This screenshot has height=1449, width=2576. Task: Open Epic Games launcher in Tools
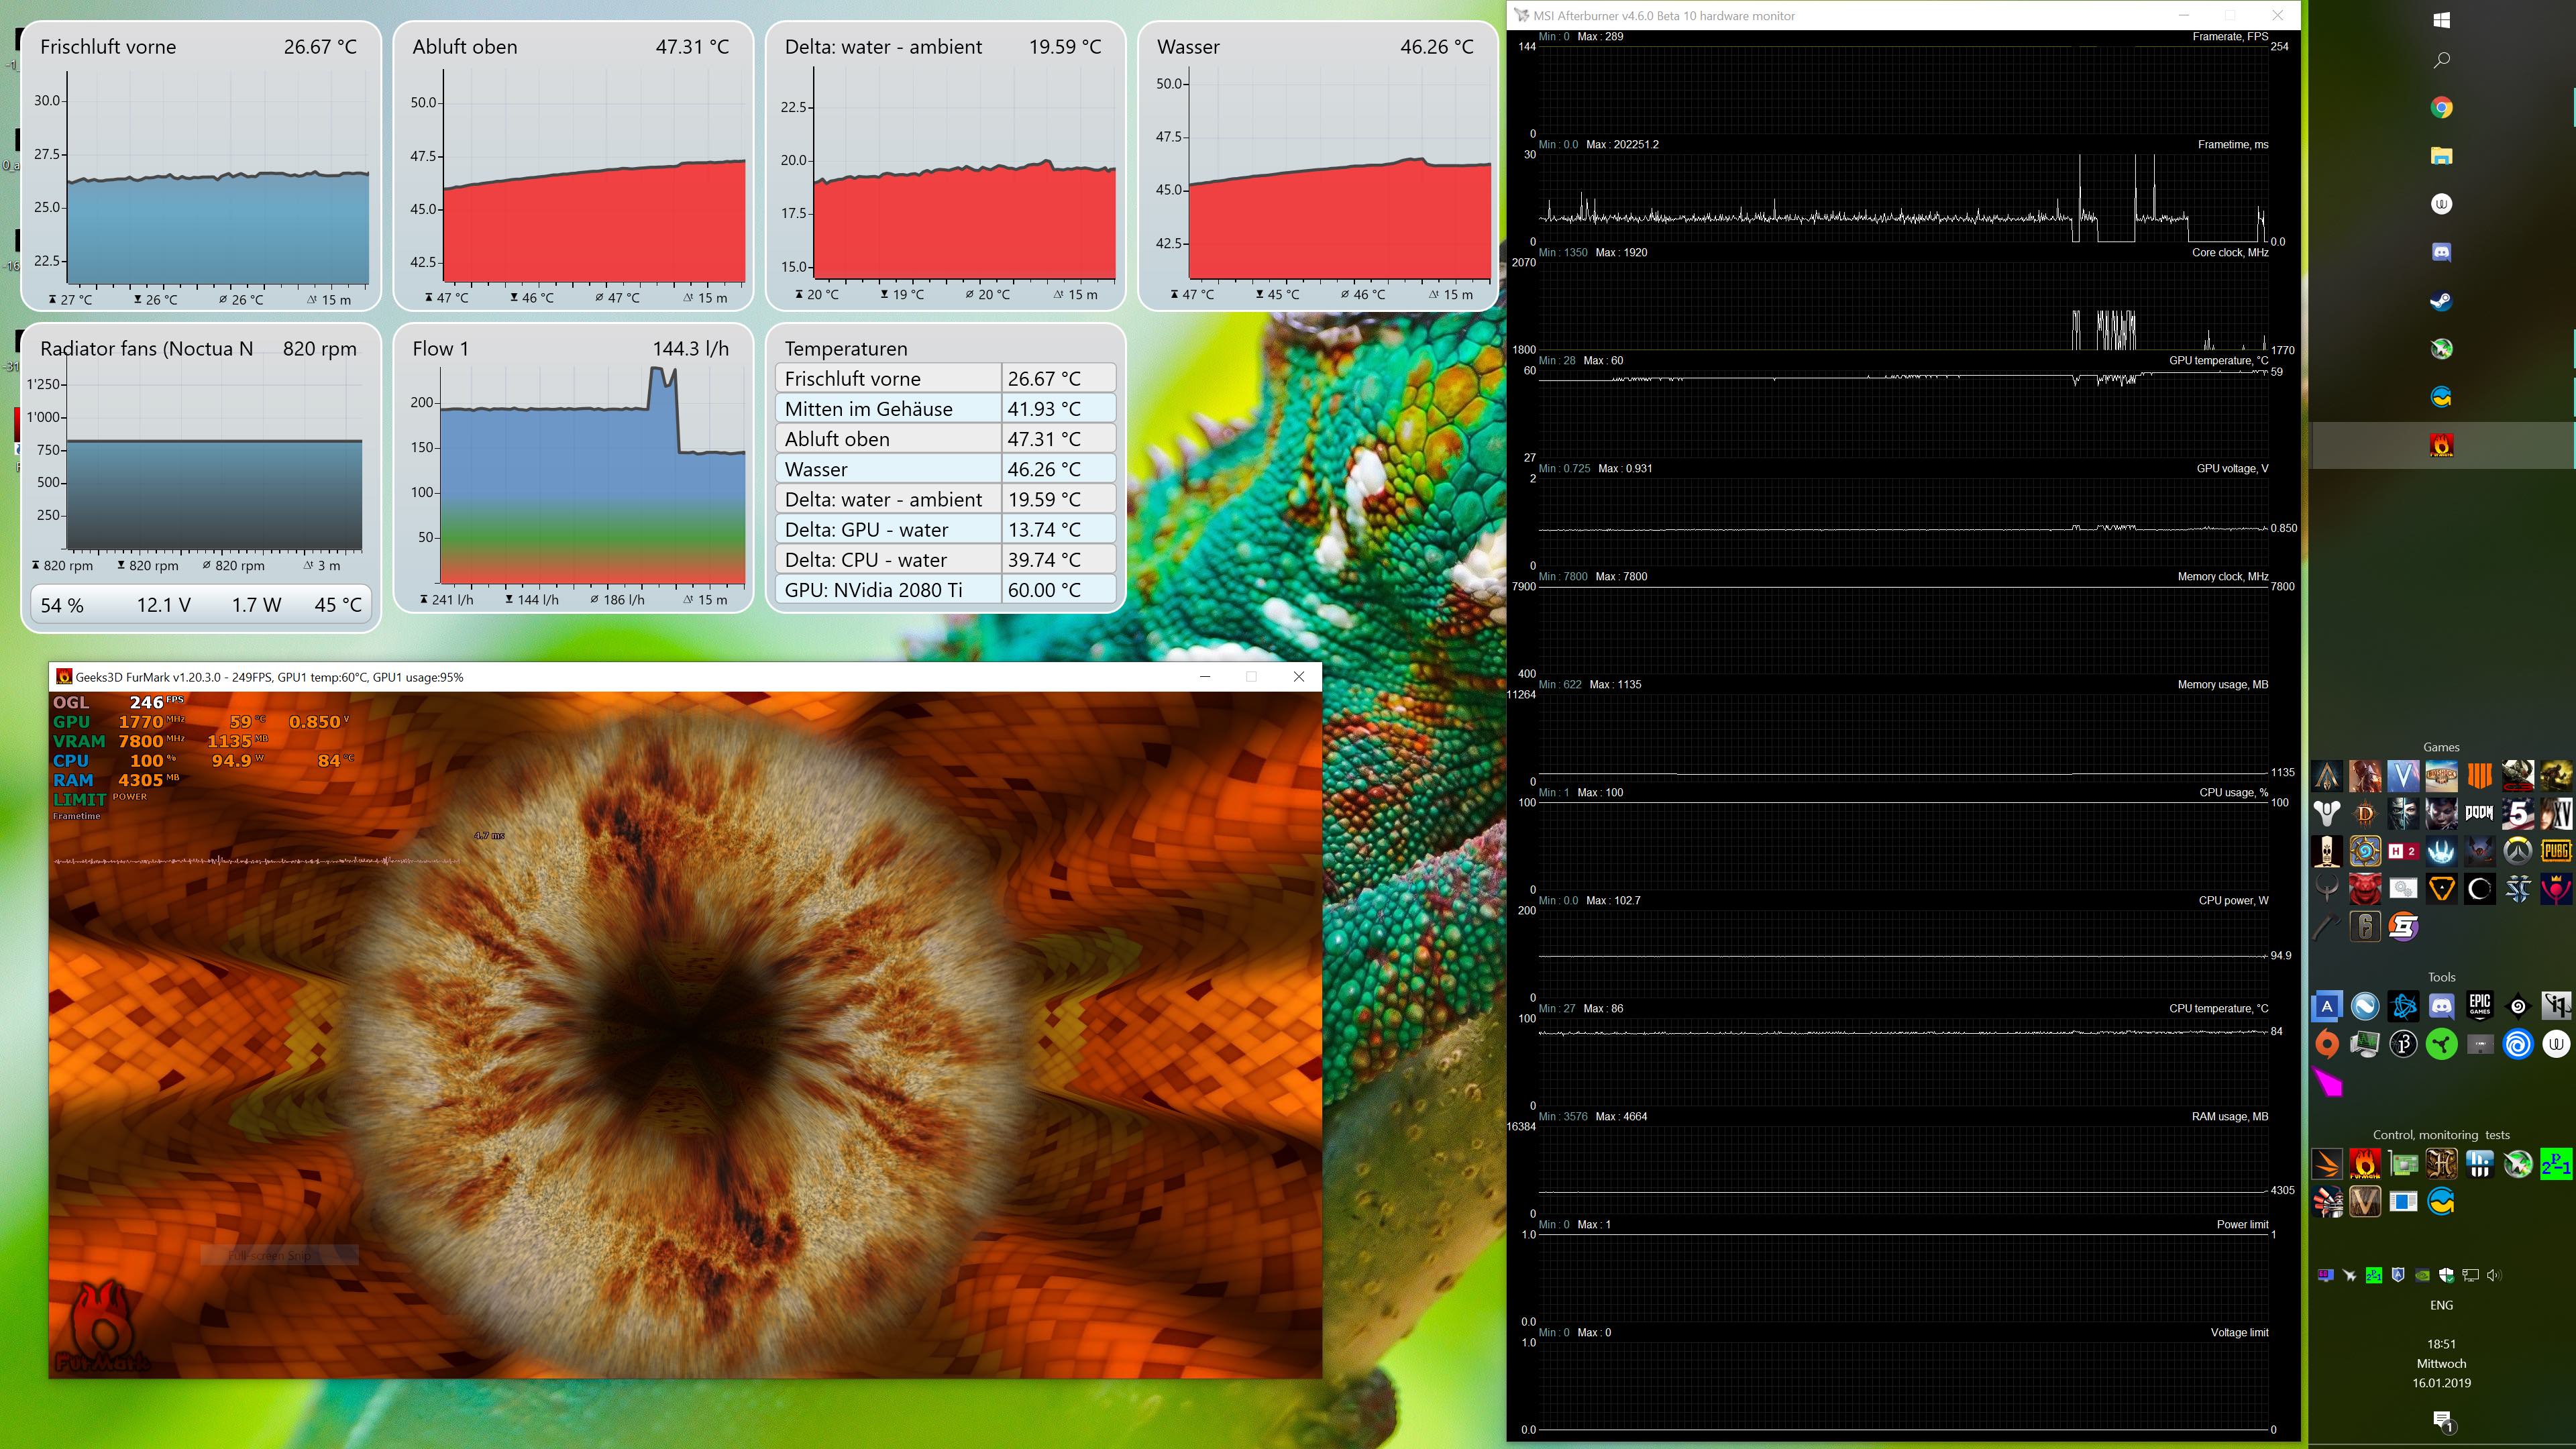coord(2479,1005)
